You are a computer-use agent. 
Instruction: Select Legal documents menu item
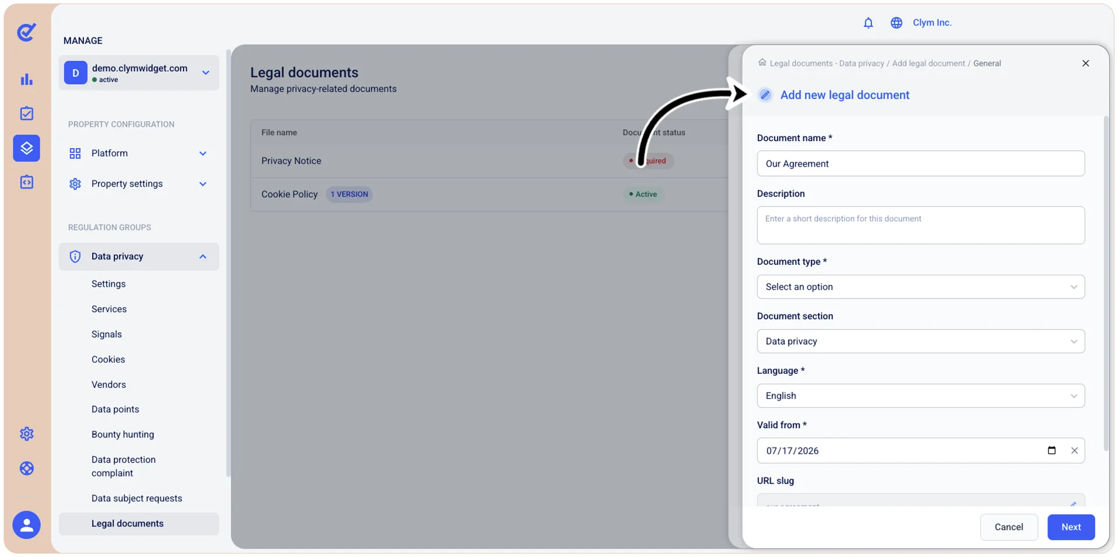(x=139, y=524)
